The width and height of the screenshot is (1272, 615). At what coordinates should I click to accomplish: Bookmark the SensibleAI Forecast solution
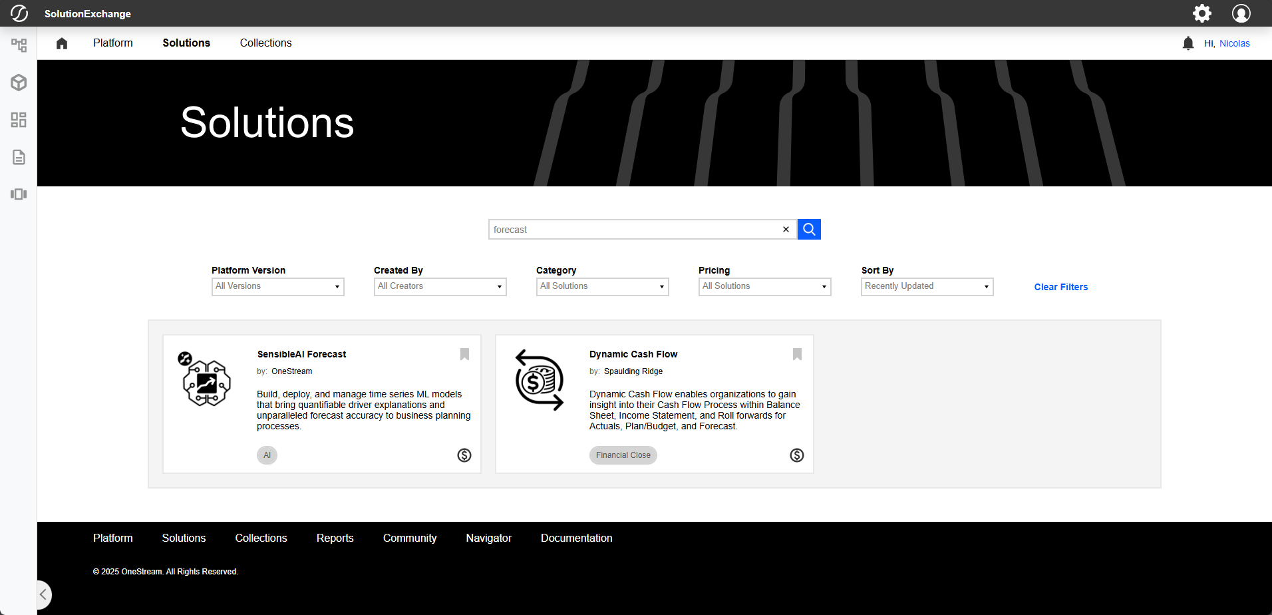click(464, 354)
